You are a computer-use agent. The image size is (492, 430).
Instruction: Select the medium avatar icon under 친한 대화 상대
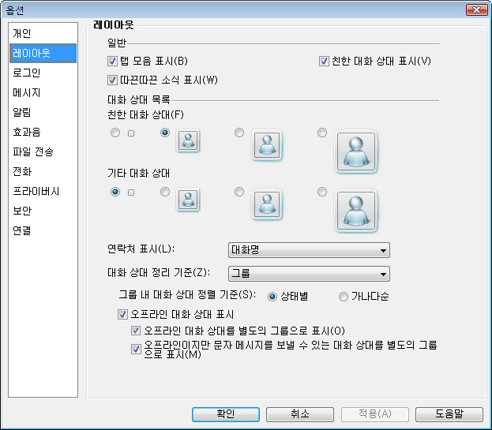pyautogui.click(x=267, y=145)
